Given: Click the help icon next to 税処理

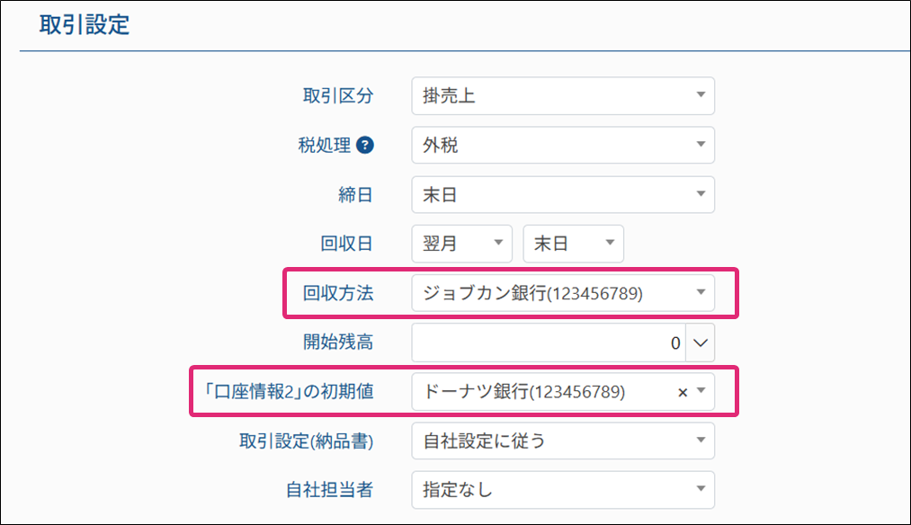Looking at the screenshot, I should [365, 146].
